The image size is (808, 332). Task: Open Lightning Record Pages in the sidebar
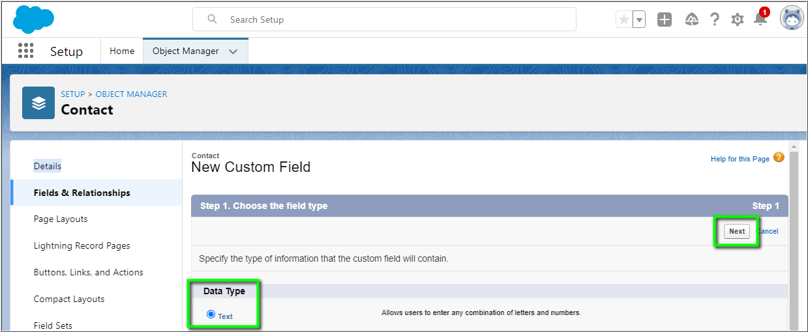pyautogui.click(x=82, y=246)
